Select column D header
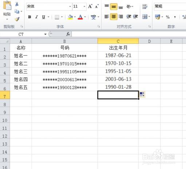Image resolution: width=186 pixels, height=169 pixels. click(x=150, y=41)
